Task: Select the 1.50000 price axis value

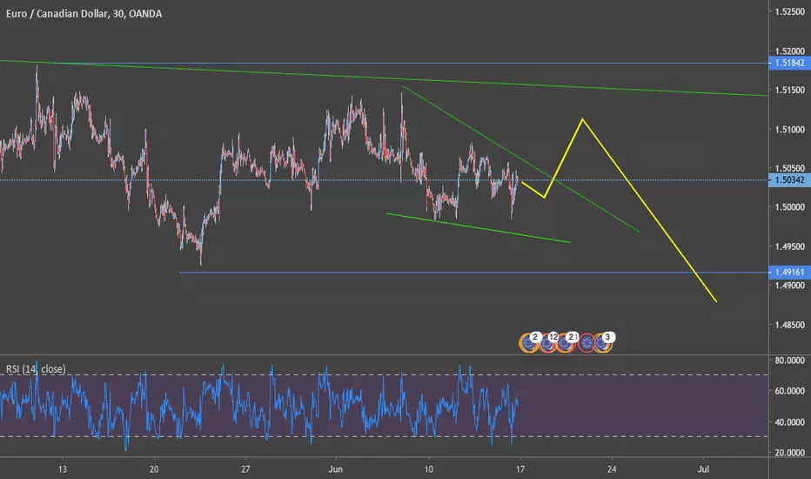Action: click(790, 207)
